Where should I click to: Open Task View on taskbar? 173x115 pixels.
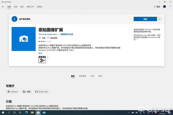pyautogui.click(x=20, y=113)
